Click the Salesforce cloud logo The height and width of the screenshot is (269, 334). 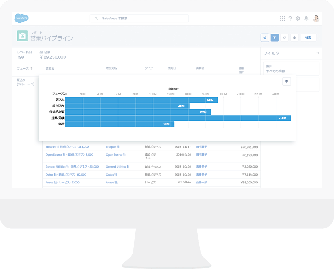pos(22,18)
